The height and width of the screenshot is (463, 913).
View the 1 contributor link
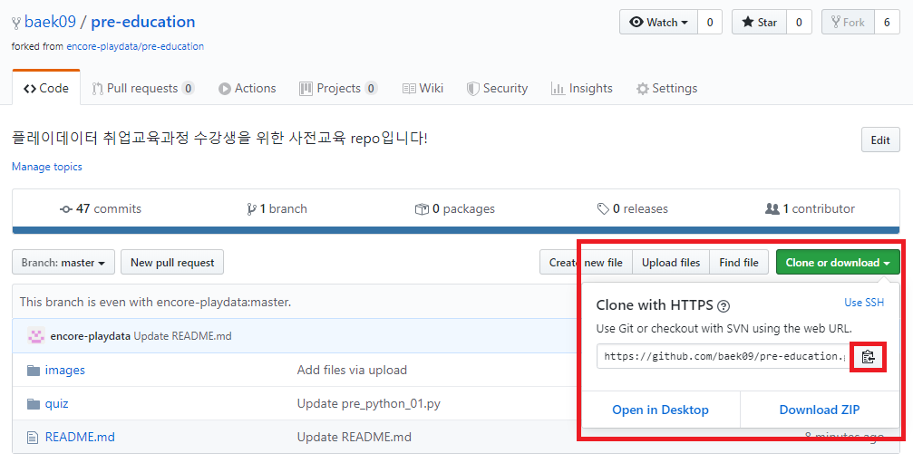(x=810, y=208)
